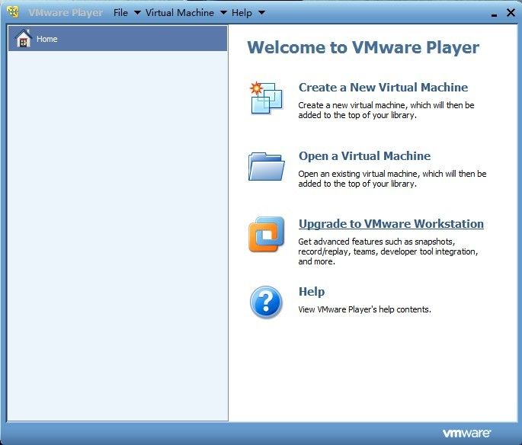Open the File menu
This screenshot has height=445, width=522.
coord(120,13)
